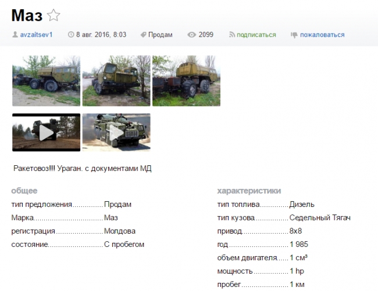This screenshot has width=378, height=291.
Task: Click the eye views icon
Action: pos(192,35)
